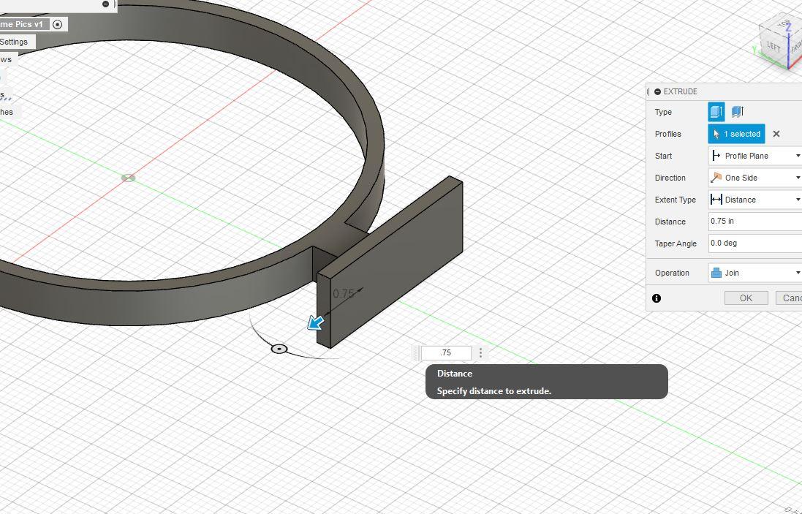Collapse the Extrude dialog via its header circle

[x=657, y=91]
